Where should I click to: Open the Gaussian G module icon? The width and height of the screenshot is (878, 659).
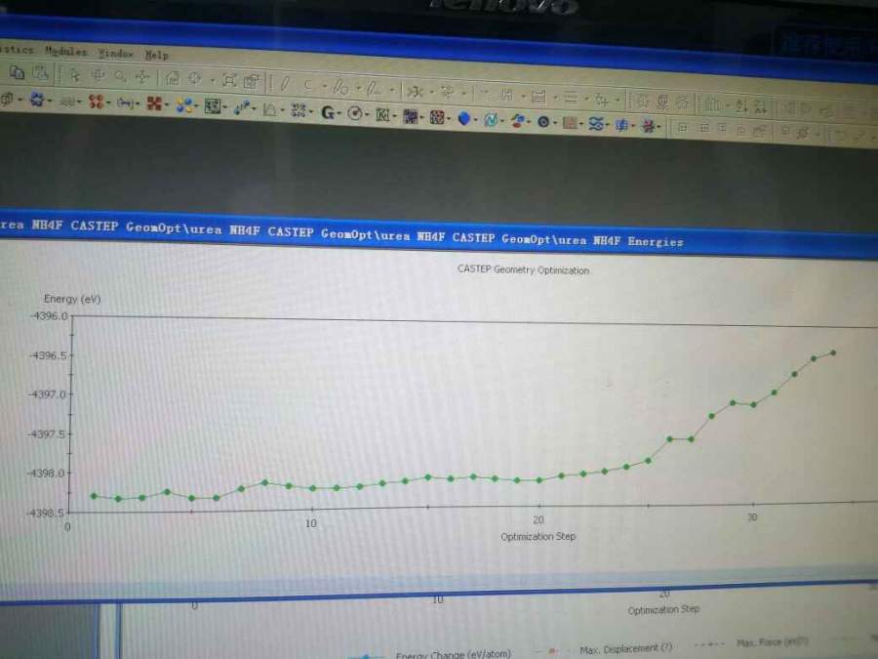[327, 112]
